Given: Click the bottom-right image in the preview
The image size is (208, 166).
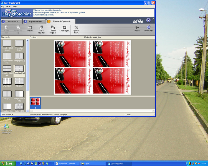Looking at the screenshot, I should coord(111,81).
